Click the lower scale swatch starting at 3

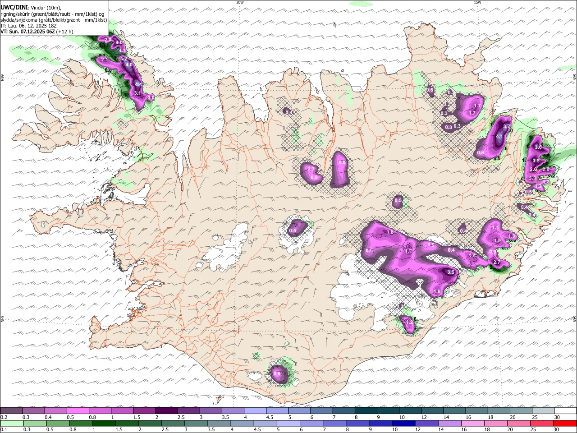pos(196,423)
